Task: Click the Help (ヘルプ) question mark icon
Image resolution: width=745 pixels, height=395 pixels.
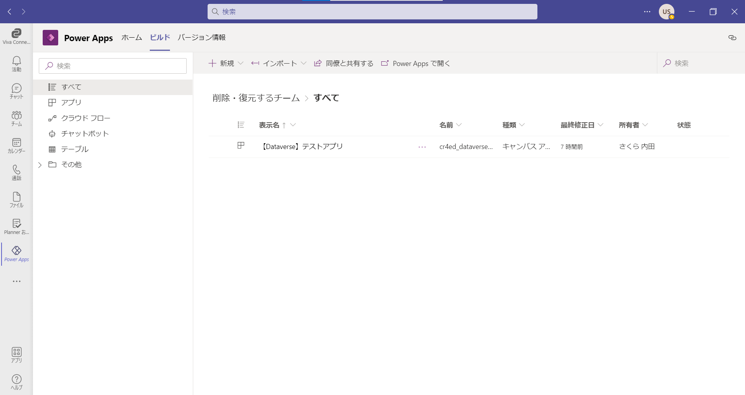Action: [x=16, y=382]
